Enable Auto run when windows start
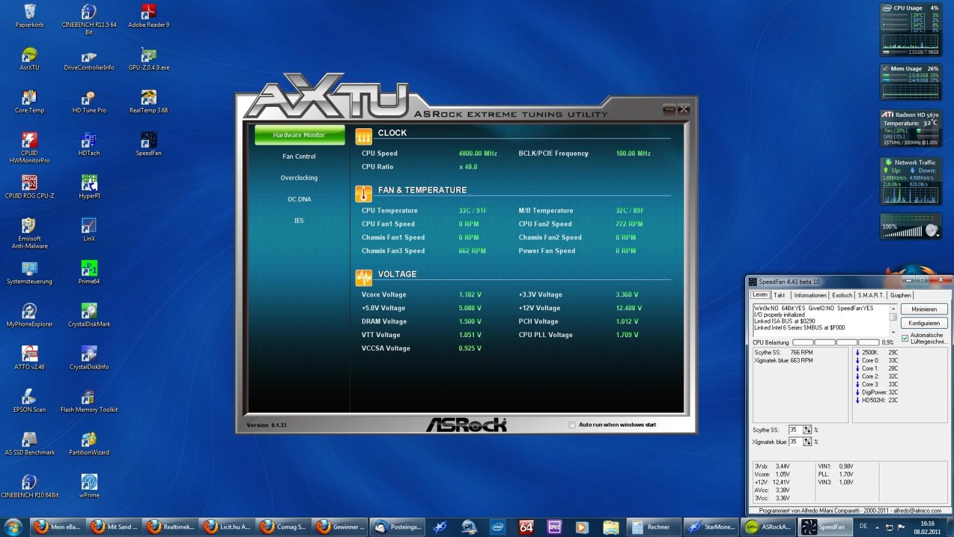The image size is (954, 537). pyautogui.click(x=572, y=425)
